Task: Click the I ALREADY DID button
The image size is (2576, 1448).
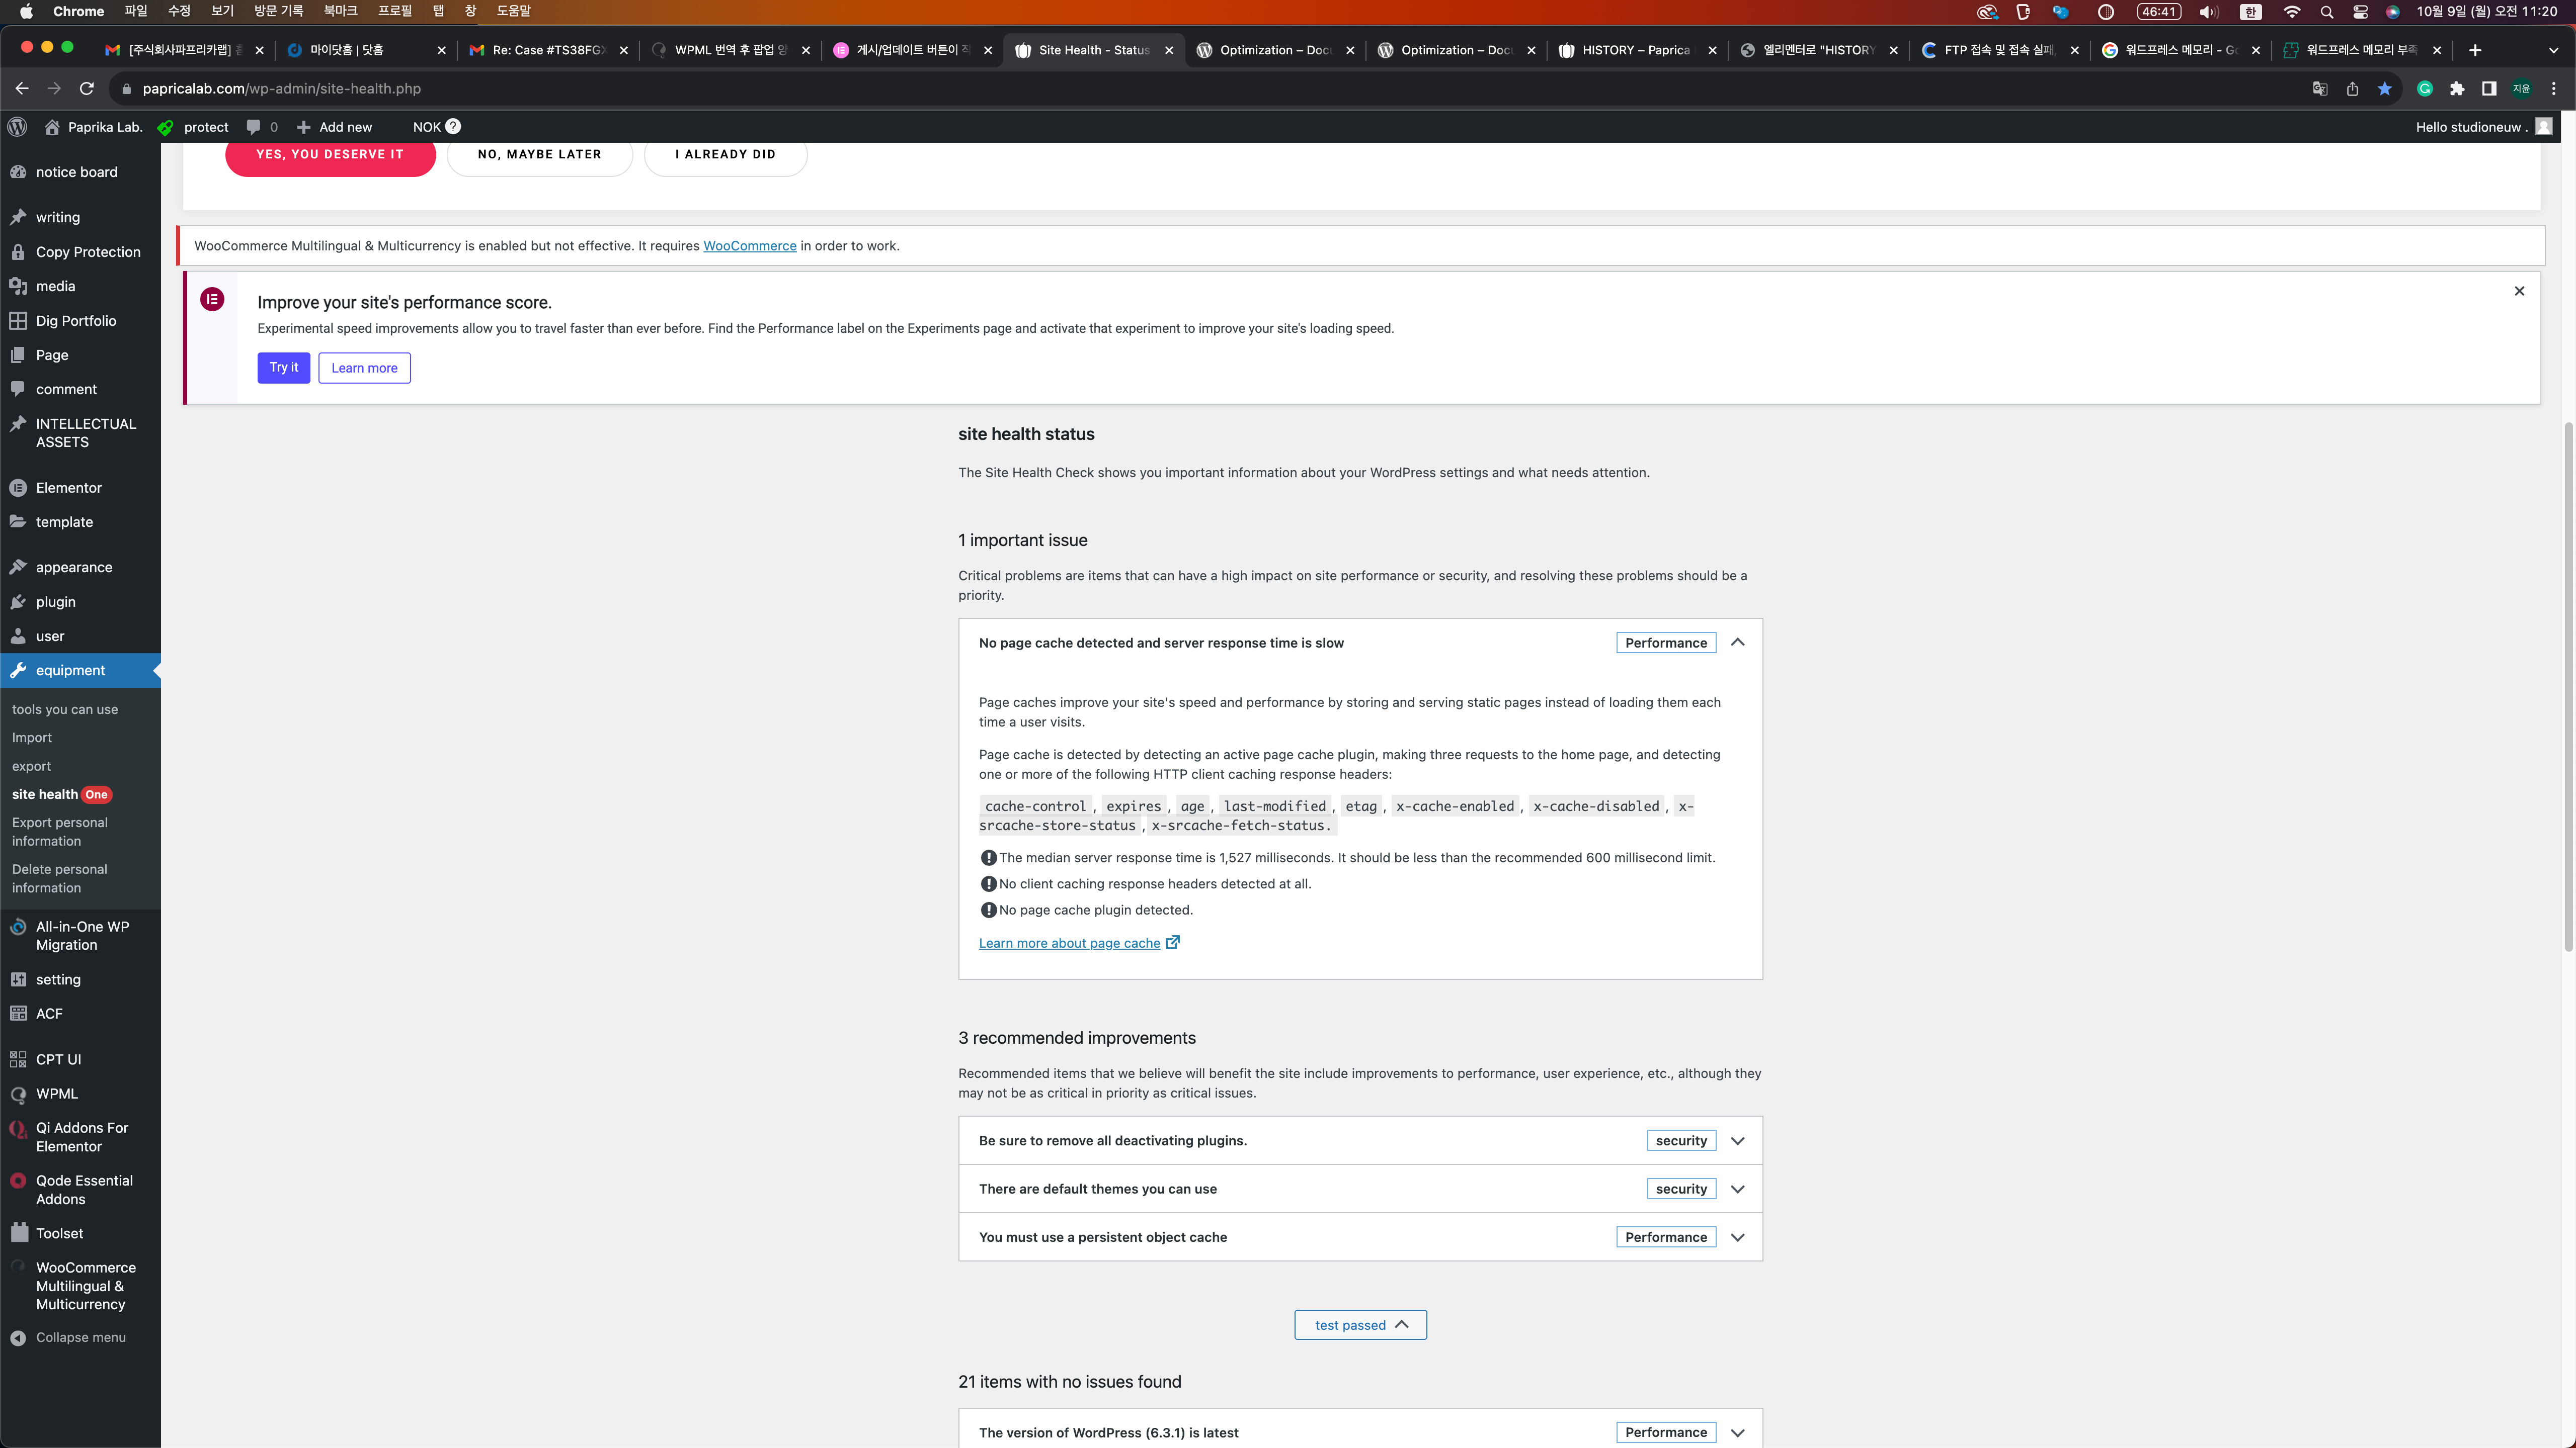Action: [x=725, y=155]
